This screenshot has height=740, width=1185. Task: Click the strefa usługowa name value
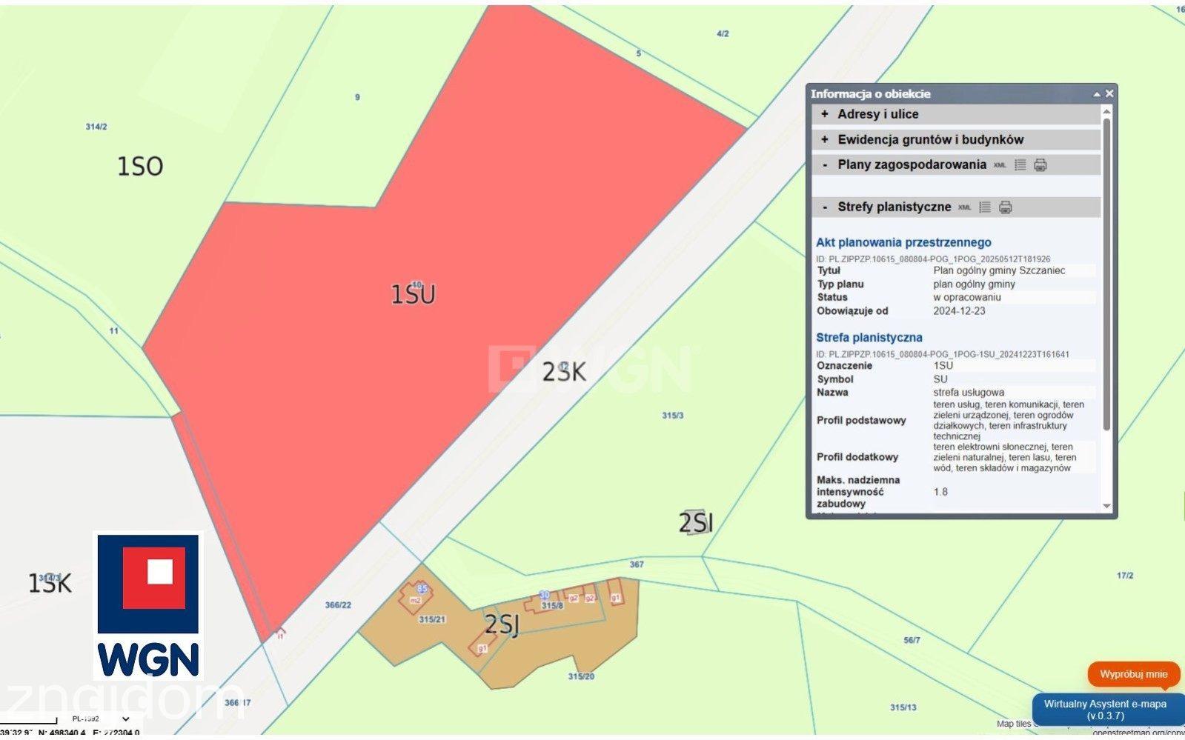tap(969, 393)
